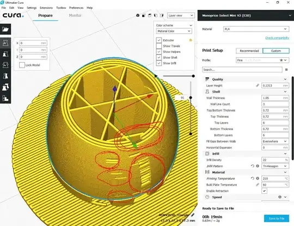The image size is (294, 226).
Task: Open the Profile Fine dropdown
Action: (262, 60)
